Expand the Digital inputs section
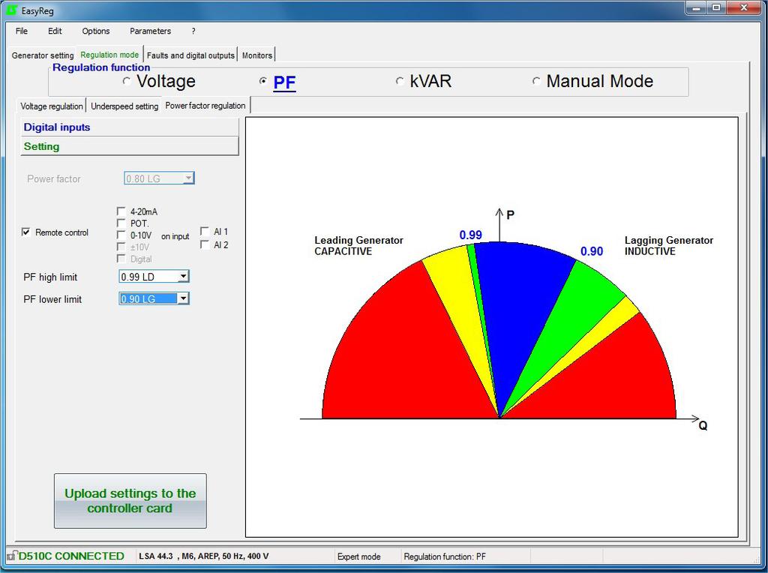The height and width of the screenshot is (573, 768). (129, 127)
